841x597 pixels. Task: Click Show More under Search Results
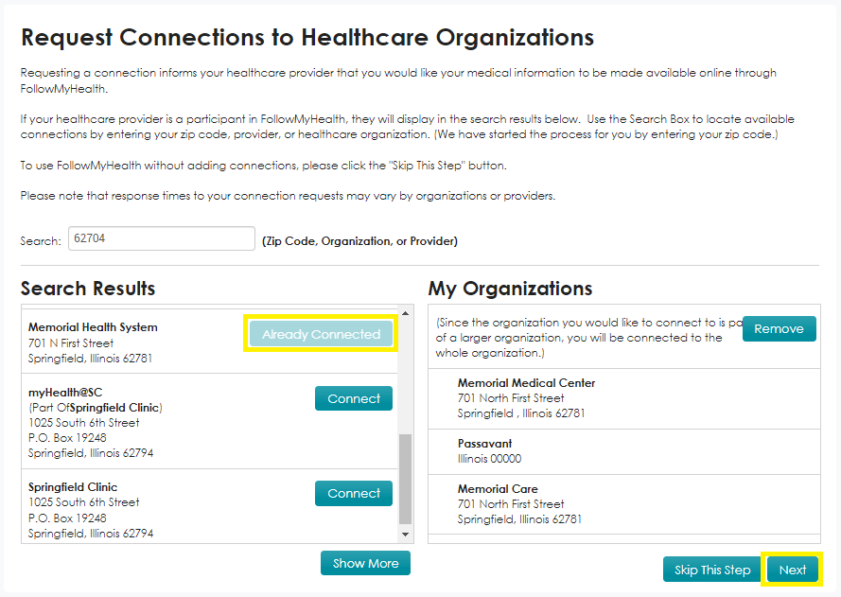(x=365, y=562)
